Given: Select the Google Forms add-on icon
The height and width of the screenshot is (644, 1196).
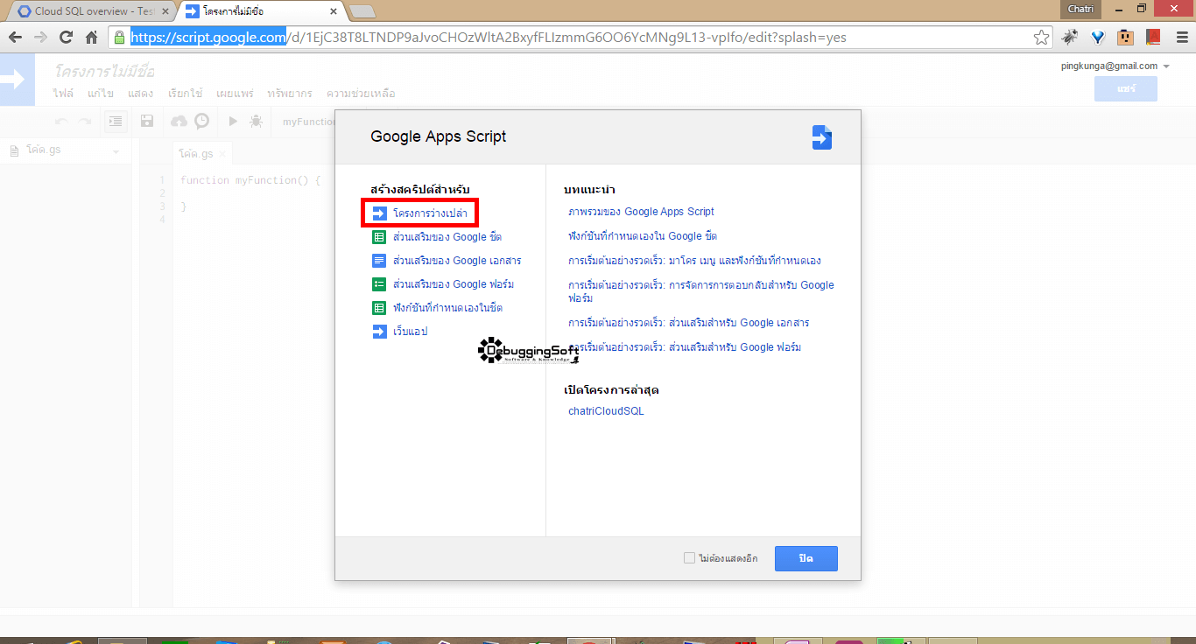Looking at the screenshot, I should 379,284.
